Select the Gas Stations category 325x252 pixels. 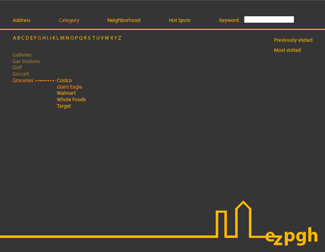point(26,61)
